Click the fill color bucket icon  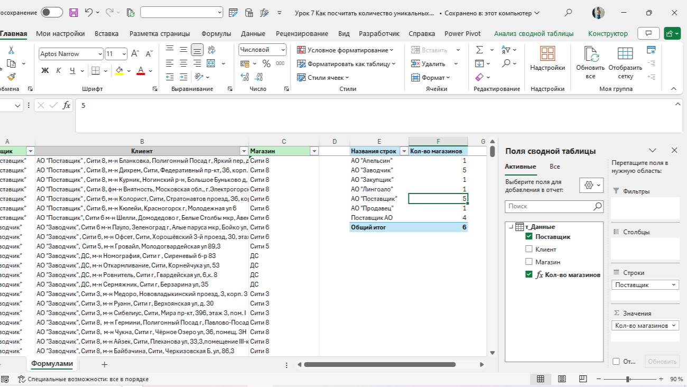coord(119,70)
